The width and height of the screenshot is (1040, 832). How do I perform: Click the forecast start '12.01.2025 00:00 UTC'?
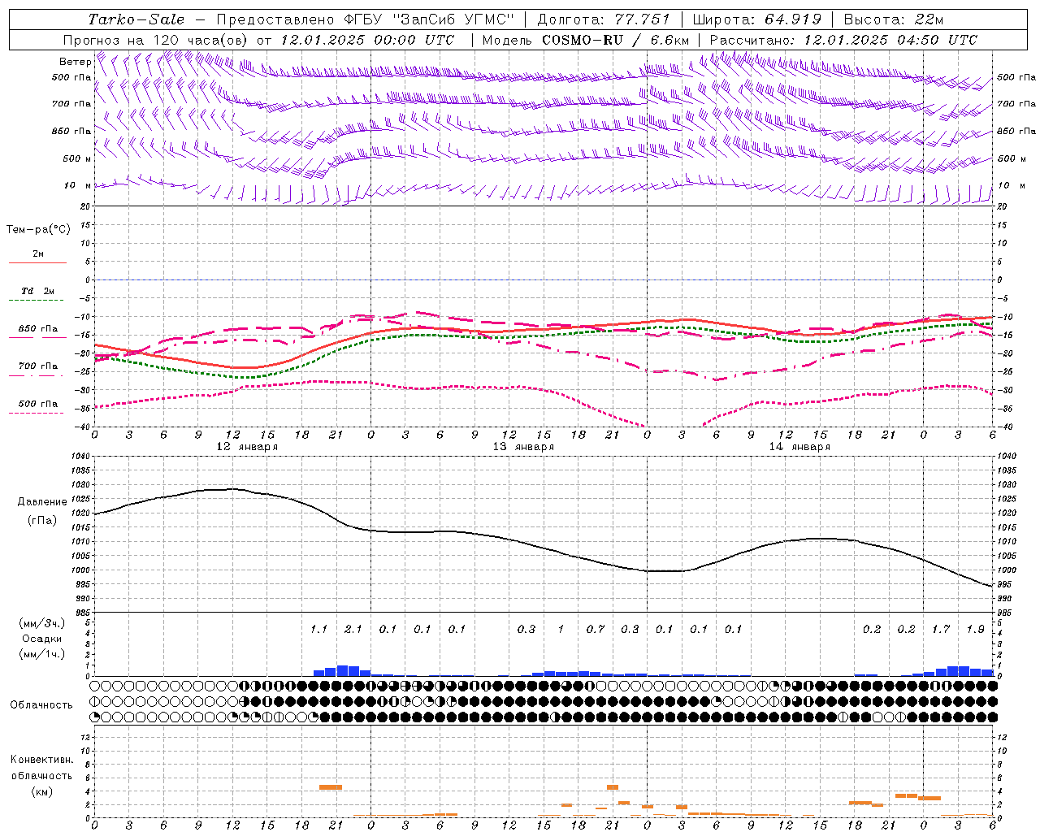[x=367, y=40]
